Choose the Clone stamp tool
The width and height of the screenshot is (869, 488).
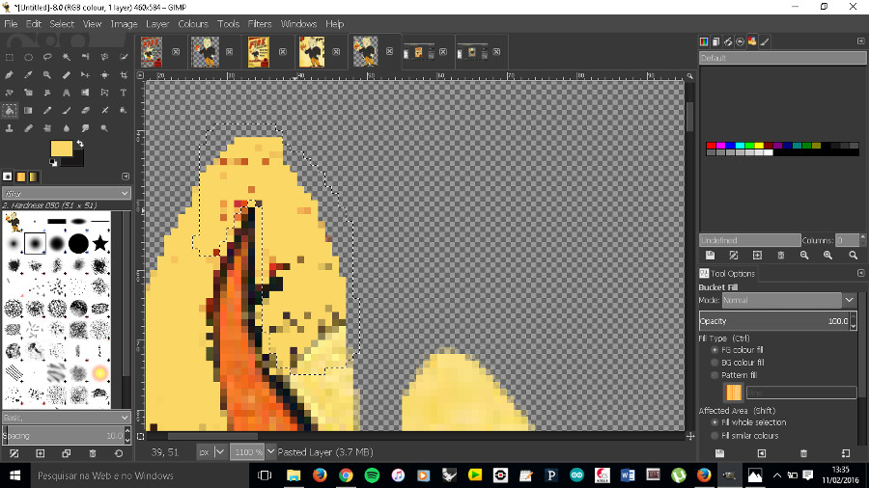10,128
